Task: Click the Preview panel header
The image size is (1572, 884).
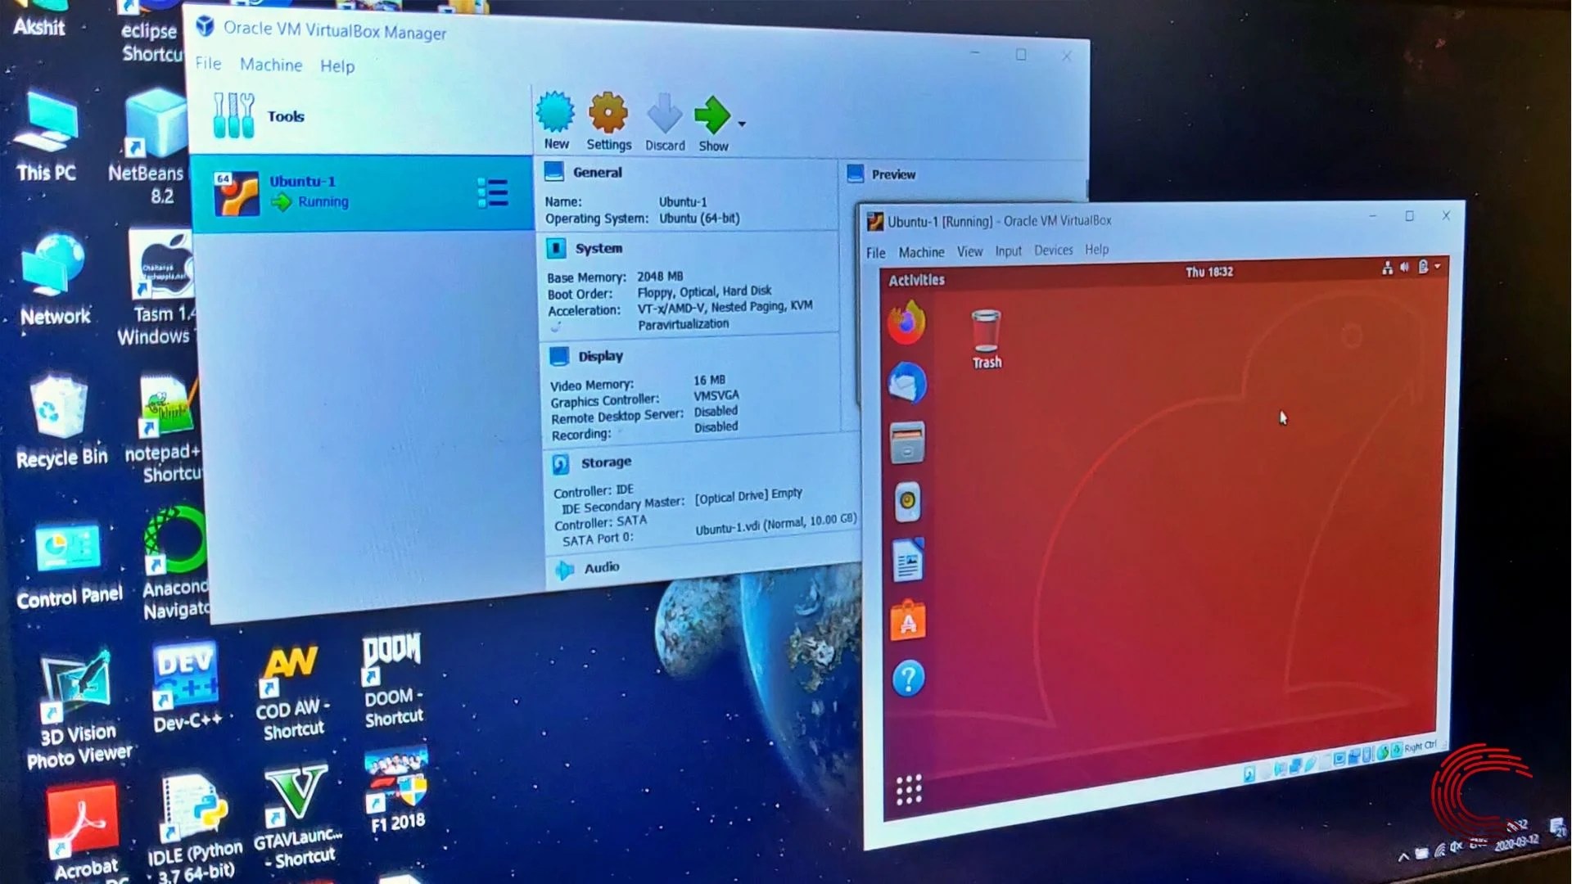Action: tap(893, 174)
